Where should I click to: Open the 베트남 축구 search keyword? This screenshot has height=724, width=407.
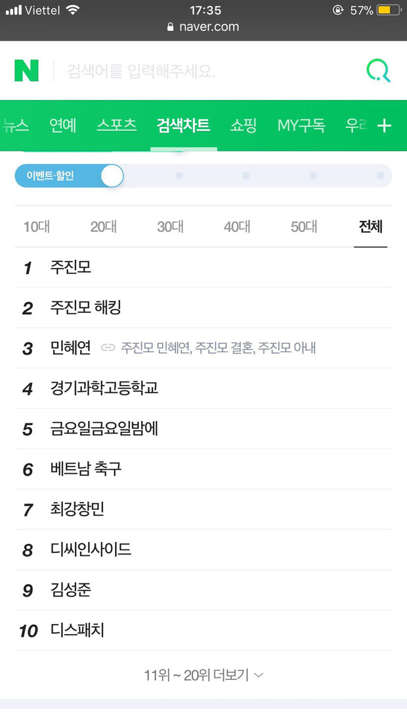pyautogui.click(x=86, y=469)
